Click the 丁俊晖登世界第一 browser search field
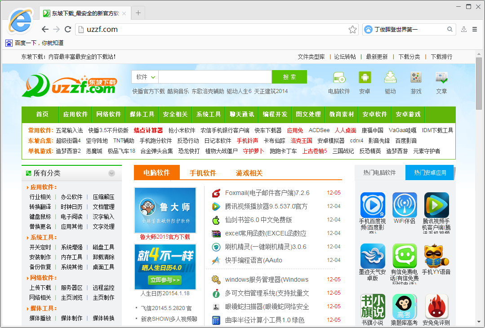485x328 pixels. (x=409, y=29)
